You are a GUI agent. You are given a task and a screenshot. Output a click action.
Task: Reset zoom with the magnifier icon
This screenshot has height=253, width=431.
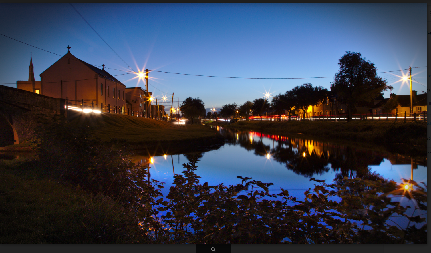[213, 250]
